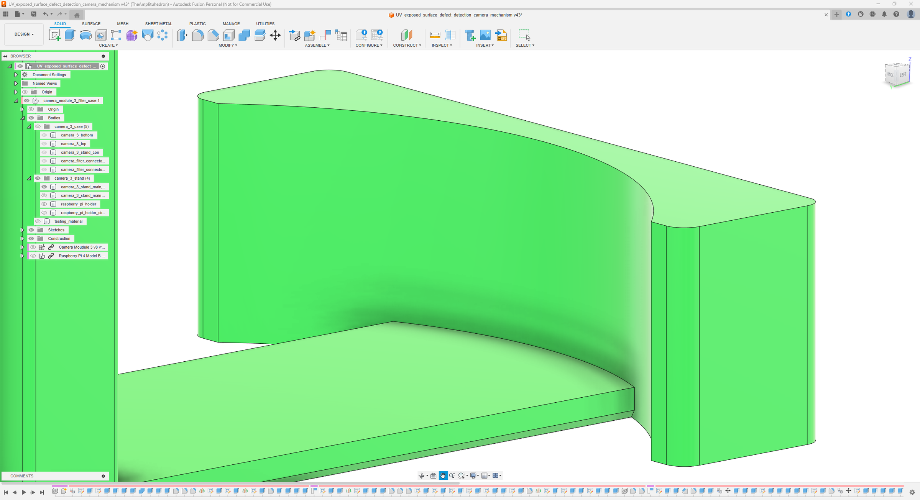Toggle visibility of Construction folder
This screenshot has width=920, height=500.
point(31,239)
